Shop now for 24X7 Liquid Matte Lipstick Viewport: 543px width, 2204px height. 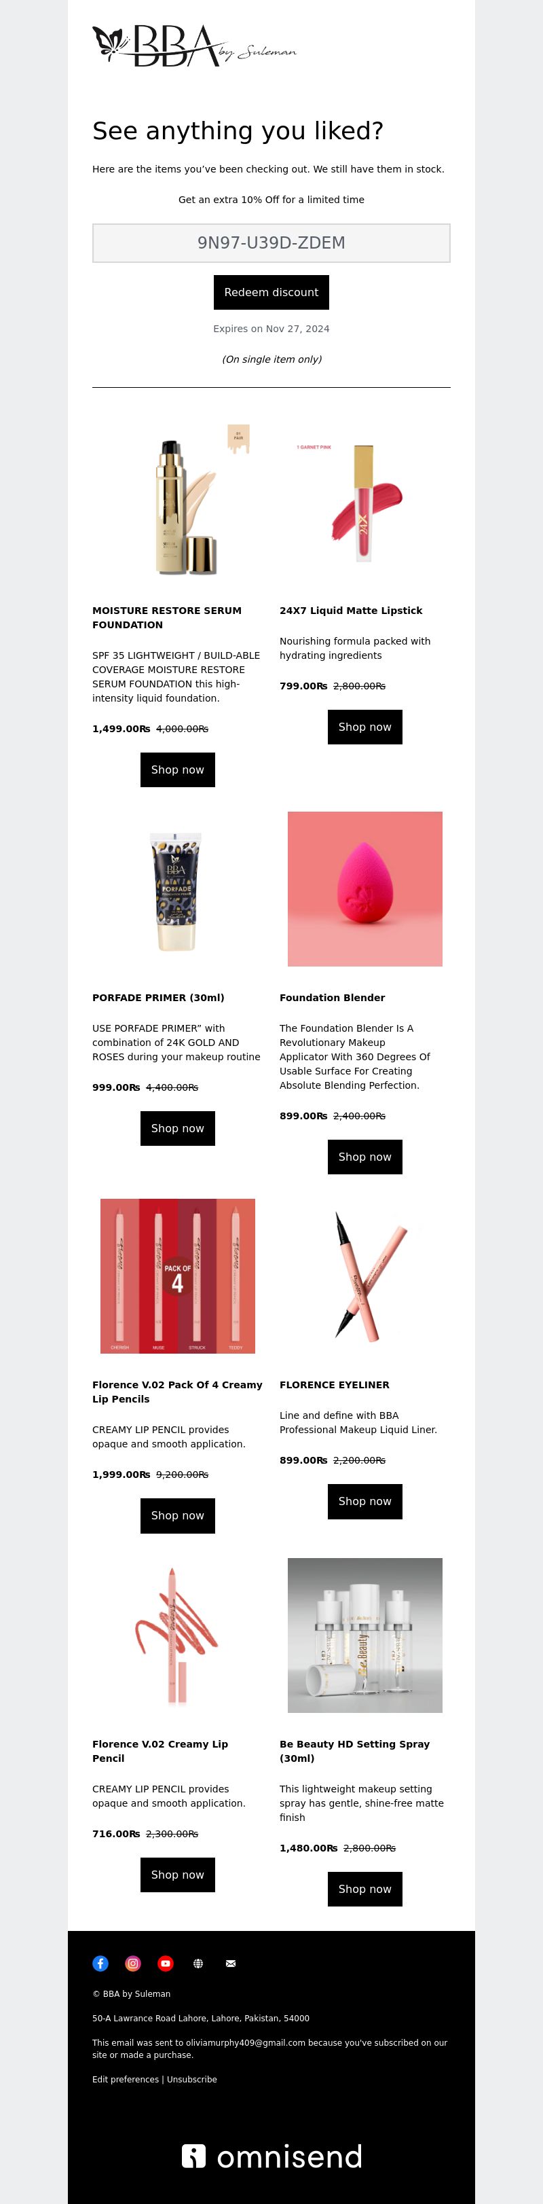[365, 726]
